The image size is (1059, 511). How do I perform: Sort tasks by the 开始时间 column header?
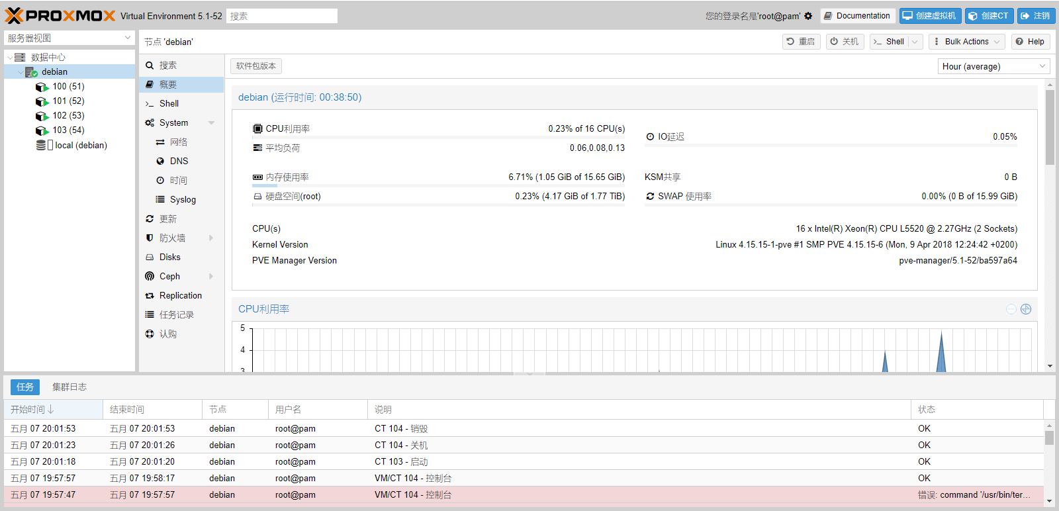click(53, 410)
